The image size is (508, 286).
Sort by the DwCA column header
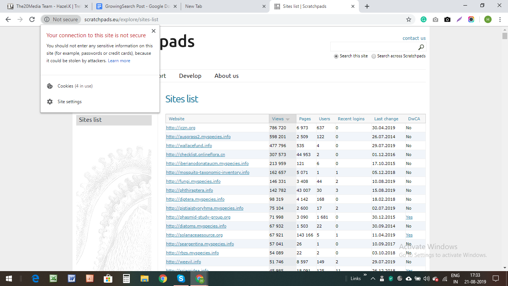point(414,119)
